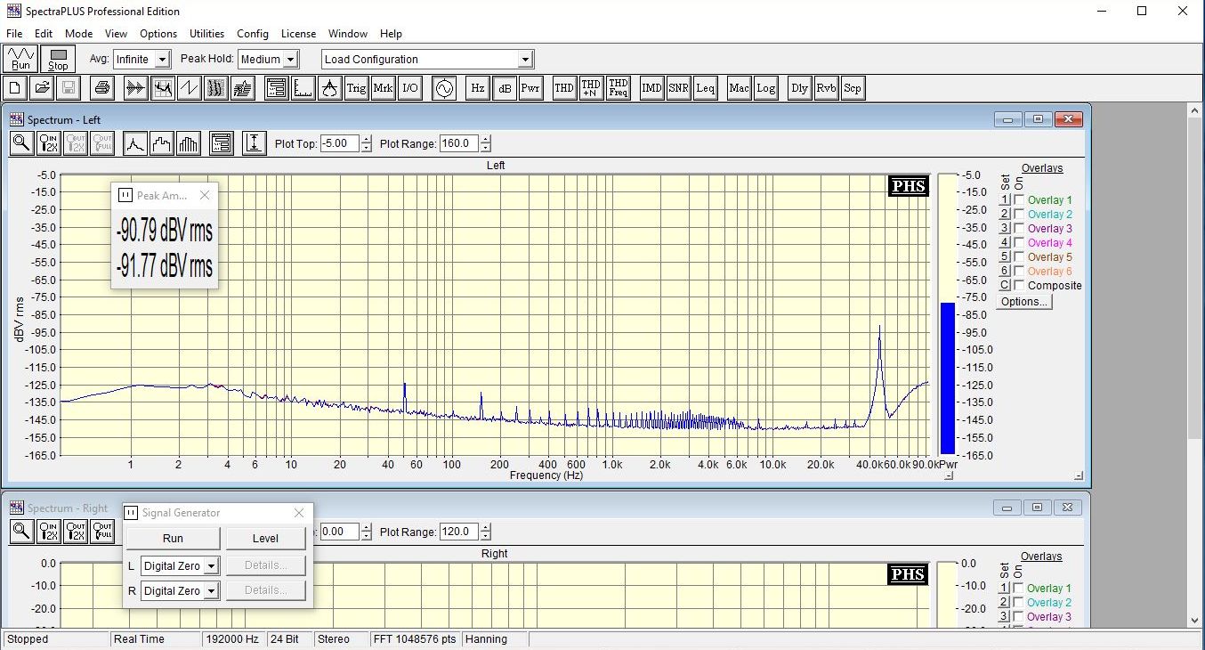Open the Avg Infinite dropdown

click(161, 60)
